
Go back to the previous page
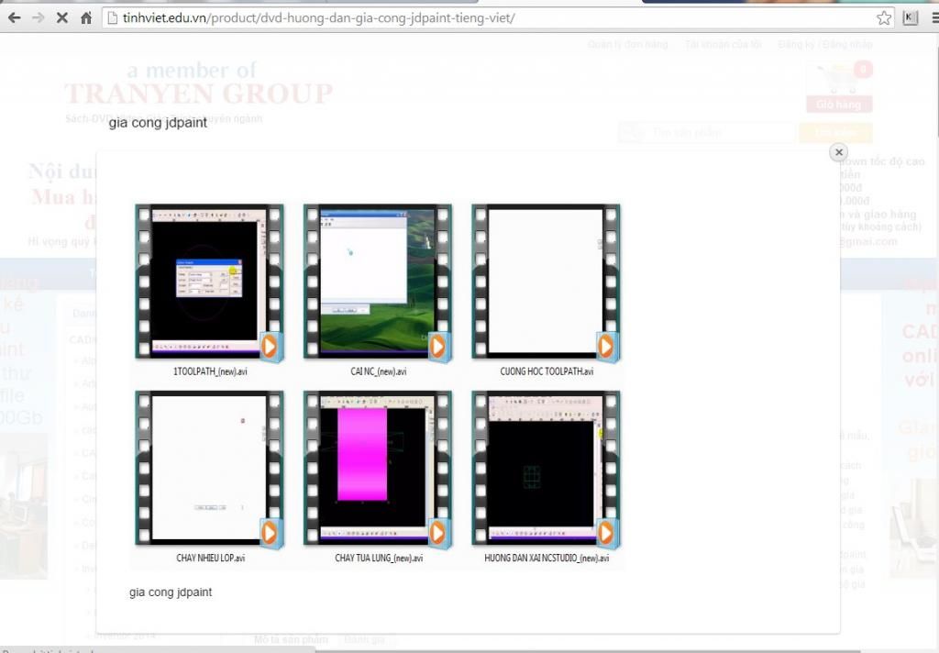click(x=15, y=18)
